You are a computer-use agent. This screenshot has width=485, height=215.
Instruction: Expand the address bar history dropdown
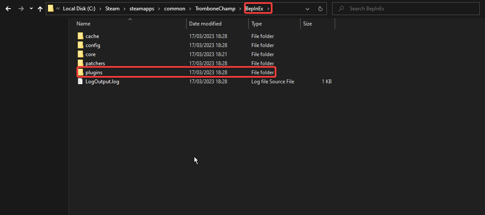coord(307,9)
